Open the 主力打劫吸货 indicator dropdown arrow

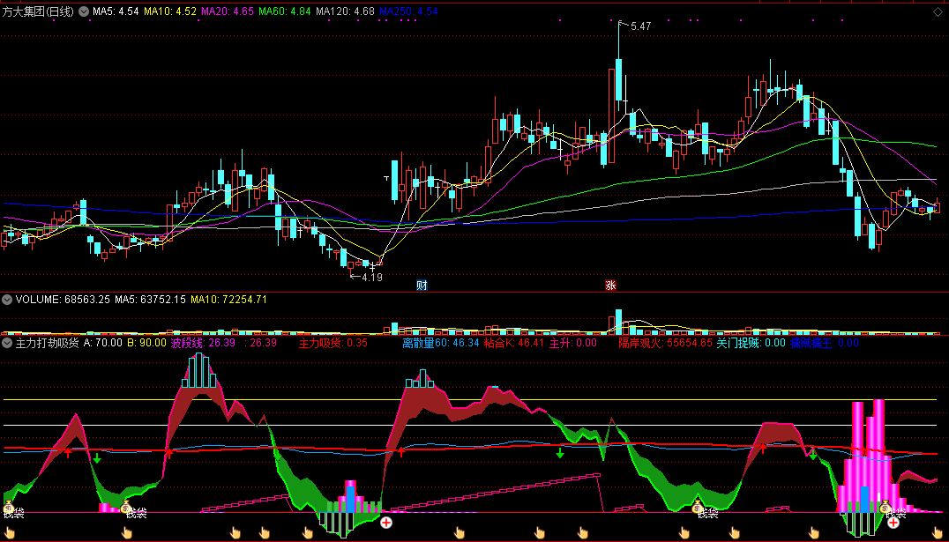pyautogui.click(x=7, y=343)
